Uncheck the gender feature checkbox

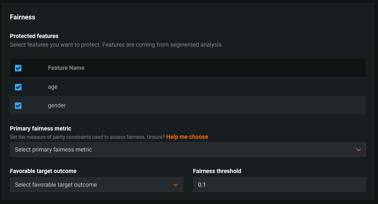pos(18,106)
